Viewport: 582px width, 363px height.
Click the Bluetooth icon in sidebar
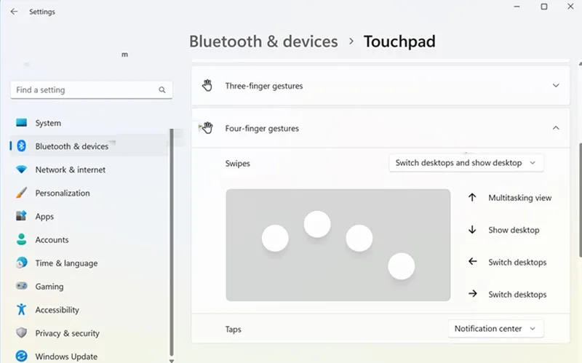[22, 146]
